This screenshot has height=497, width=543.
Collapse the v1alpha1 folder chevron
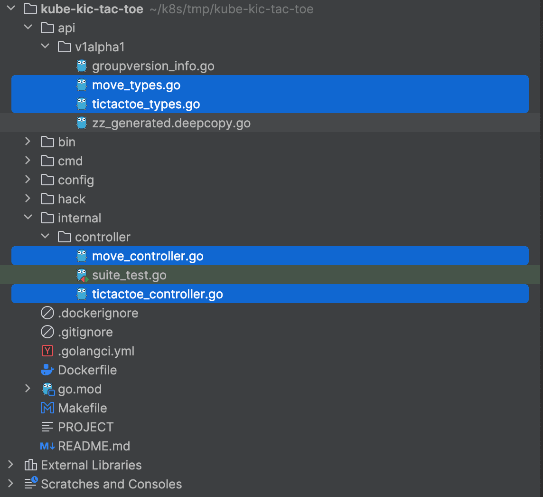pos(45,47)
